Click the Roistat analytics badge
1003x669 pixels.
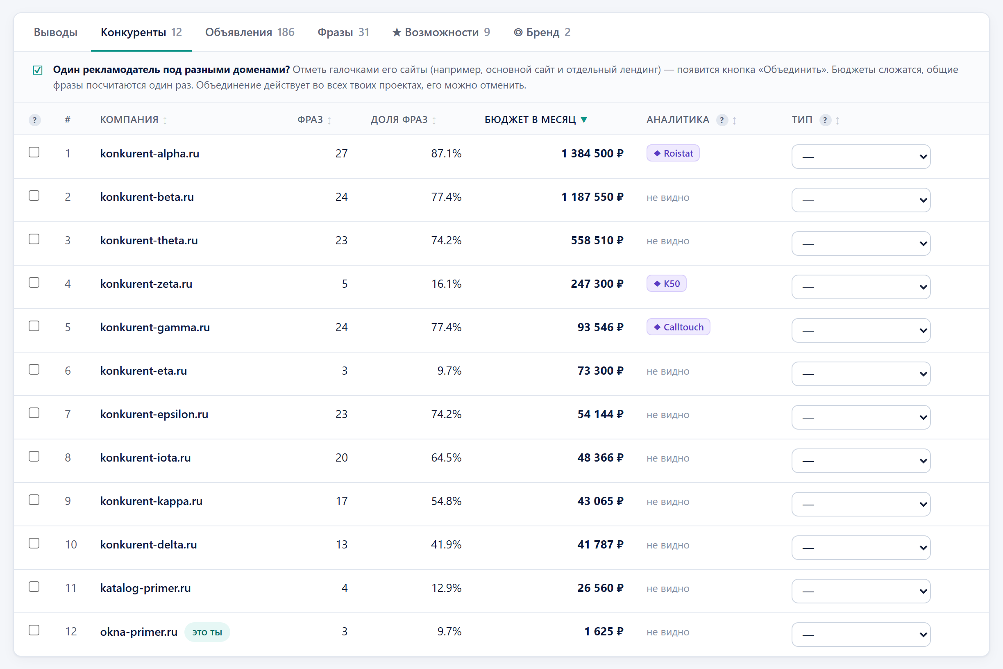[x=673, y=153]
